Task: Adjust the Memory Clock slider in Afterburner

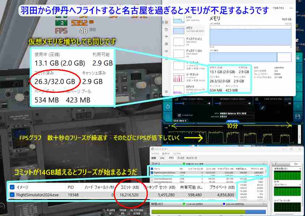Action: point(230,103)
